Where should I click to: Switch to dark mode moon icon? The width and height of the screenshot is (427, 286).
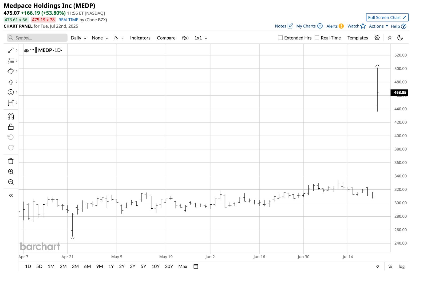point(400,38)
